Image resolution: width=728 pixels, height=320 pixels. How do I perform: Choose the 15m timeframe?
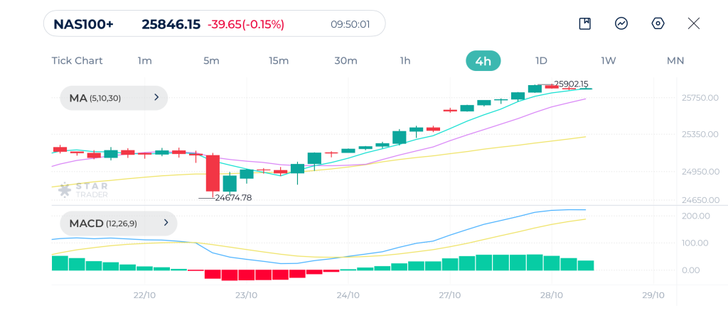pos(279,61)
